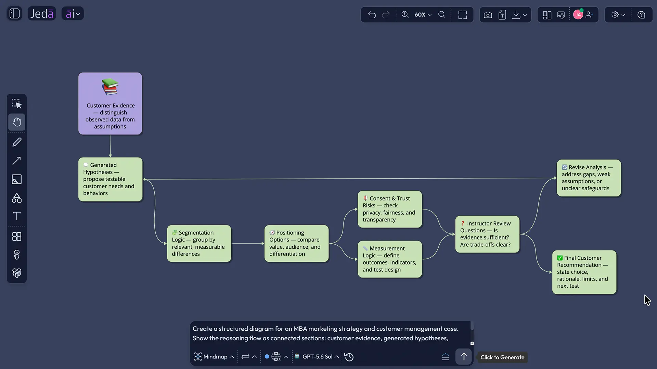Undo the last action
The width and height of the screenshot is (657, 369).
372,15
